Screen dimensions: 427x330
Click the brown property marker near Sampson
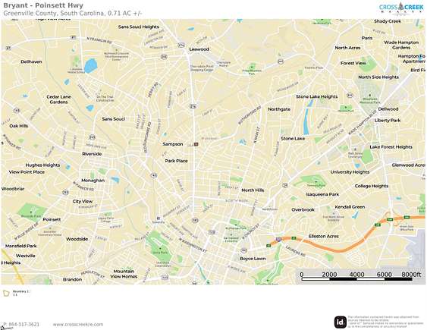(196, 144)
